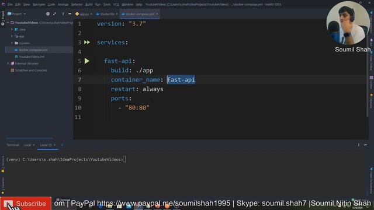Click the IntelliJ IDEA logo icon in title bar

point(3,4)
